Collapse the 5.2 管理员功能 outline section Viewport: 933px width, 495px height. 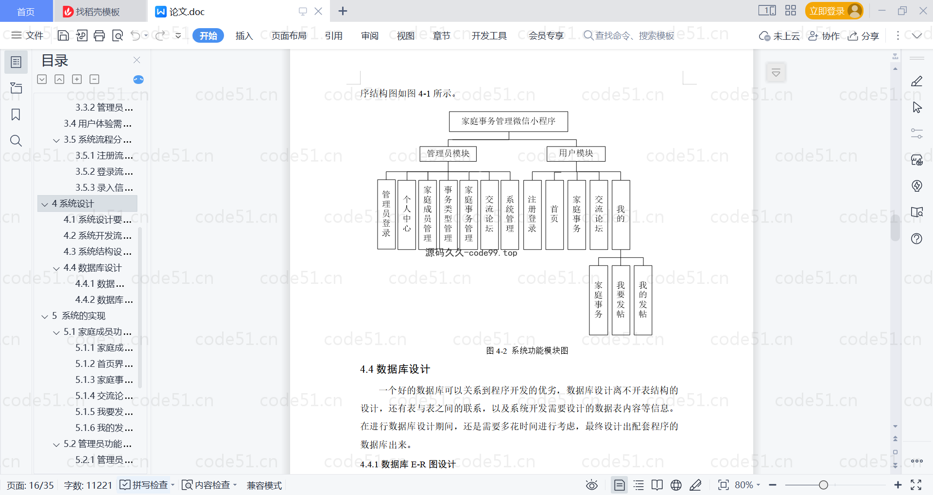[x=56, y=445]
